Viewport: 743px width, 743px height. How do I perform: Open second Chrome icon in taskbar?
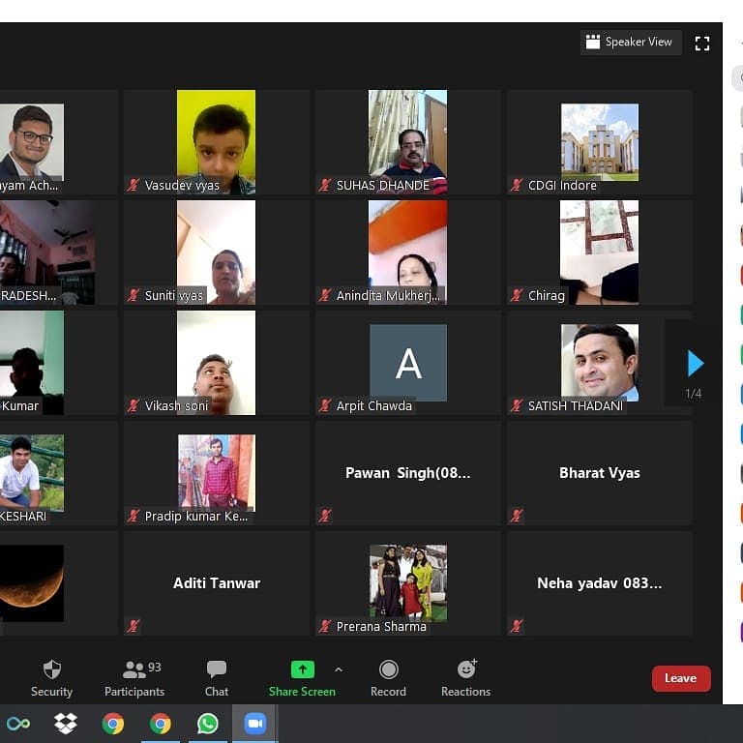[x=161, y=724]
